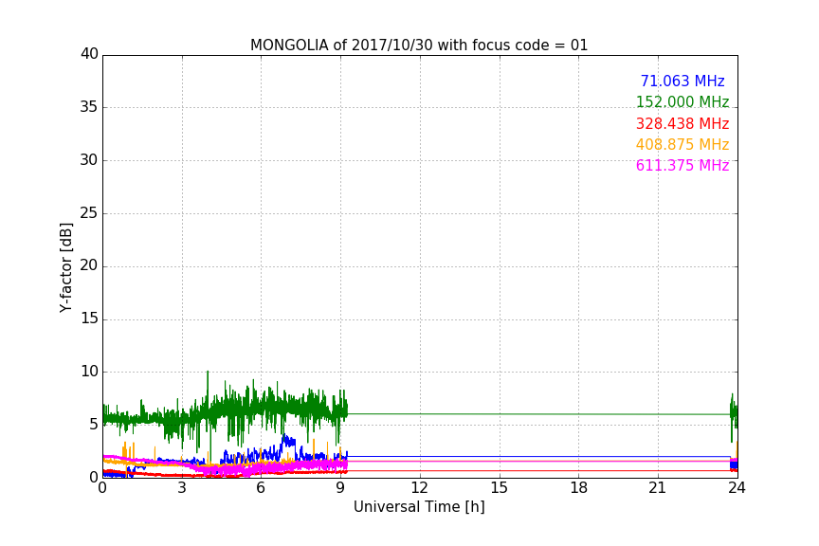Click the x-axis tick label '15'
Image resolution: width=819 pixels, height=546 pixels.
click(x=500, y=488)
